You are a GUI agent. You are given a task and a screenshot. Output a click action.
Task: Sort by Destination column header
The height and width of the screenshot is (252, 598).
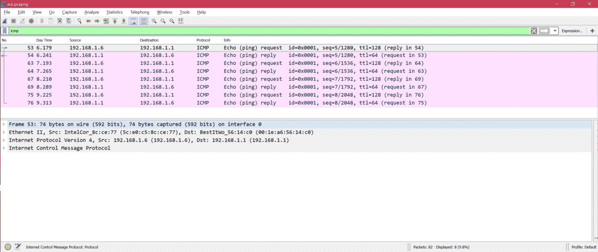pos(166,40)
